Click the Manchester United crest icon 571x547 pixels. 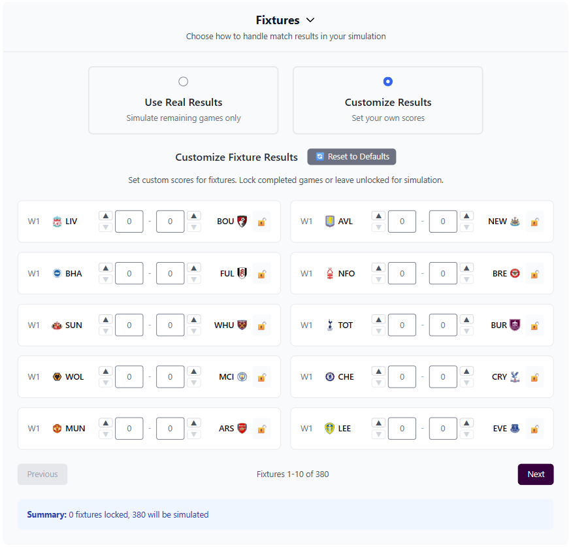coord(57,429)
